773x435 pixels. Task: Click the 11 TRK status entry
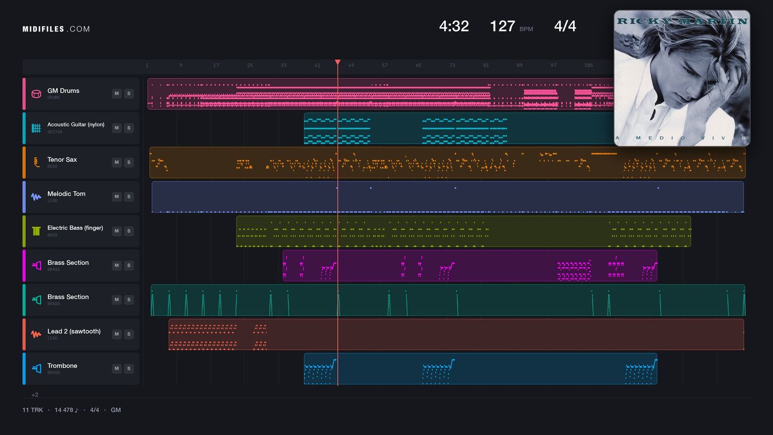[32, 410]
